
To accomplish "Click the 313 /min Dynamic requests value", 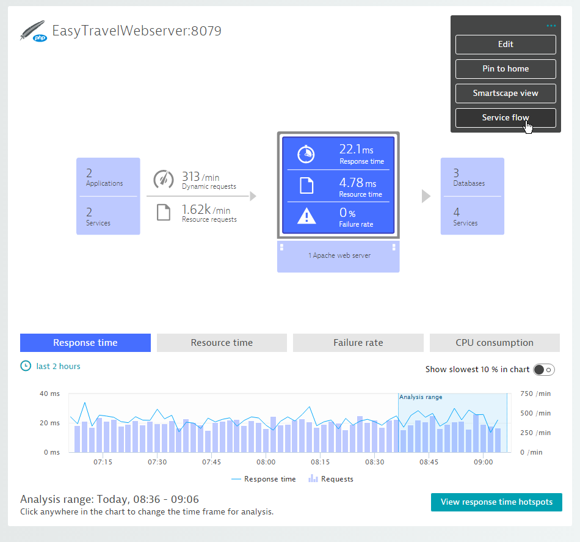I will [209, 180].
